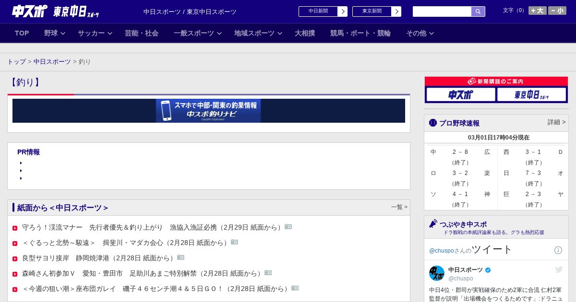Viewport: 576px width, 302px height.
Task: Click the baseball icon beside プロ野球速報
Action: [433, 123]
